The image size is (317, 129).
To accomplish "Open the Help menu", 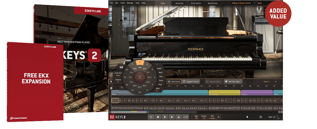I will (x=143, y=3).
